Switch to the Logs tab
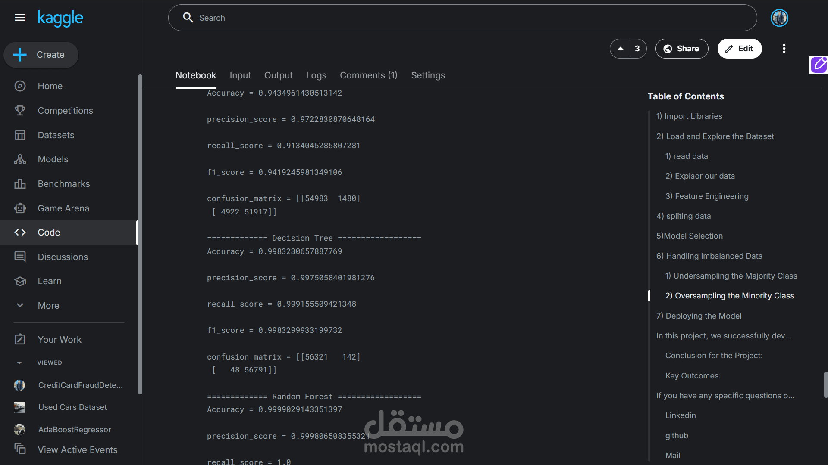828x465 pixels. 316,75
